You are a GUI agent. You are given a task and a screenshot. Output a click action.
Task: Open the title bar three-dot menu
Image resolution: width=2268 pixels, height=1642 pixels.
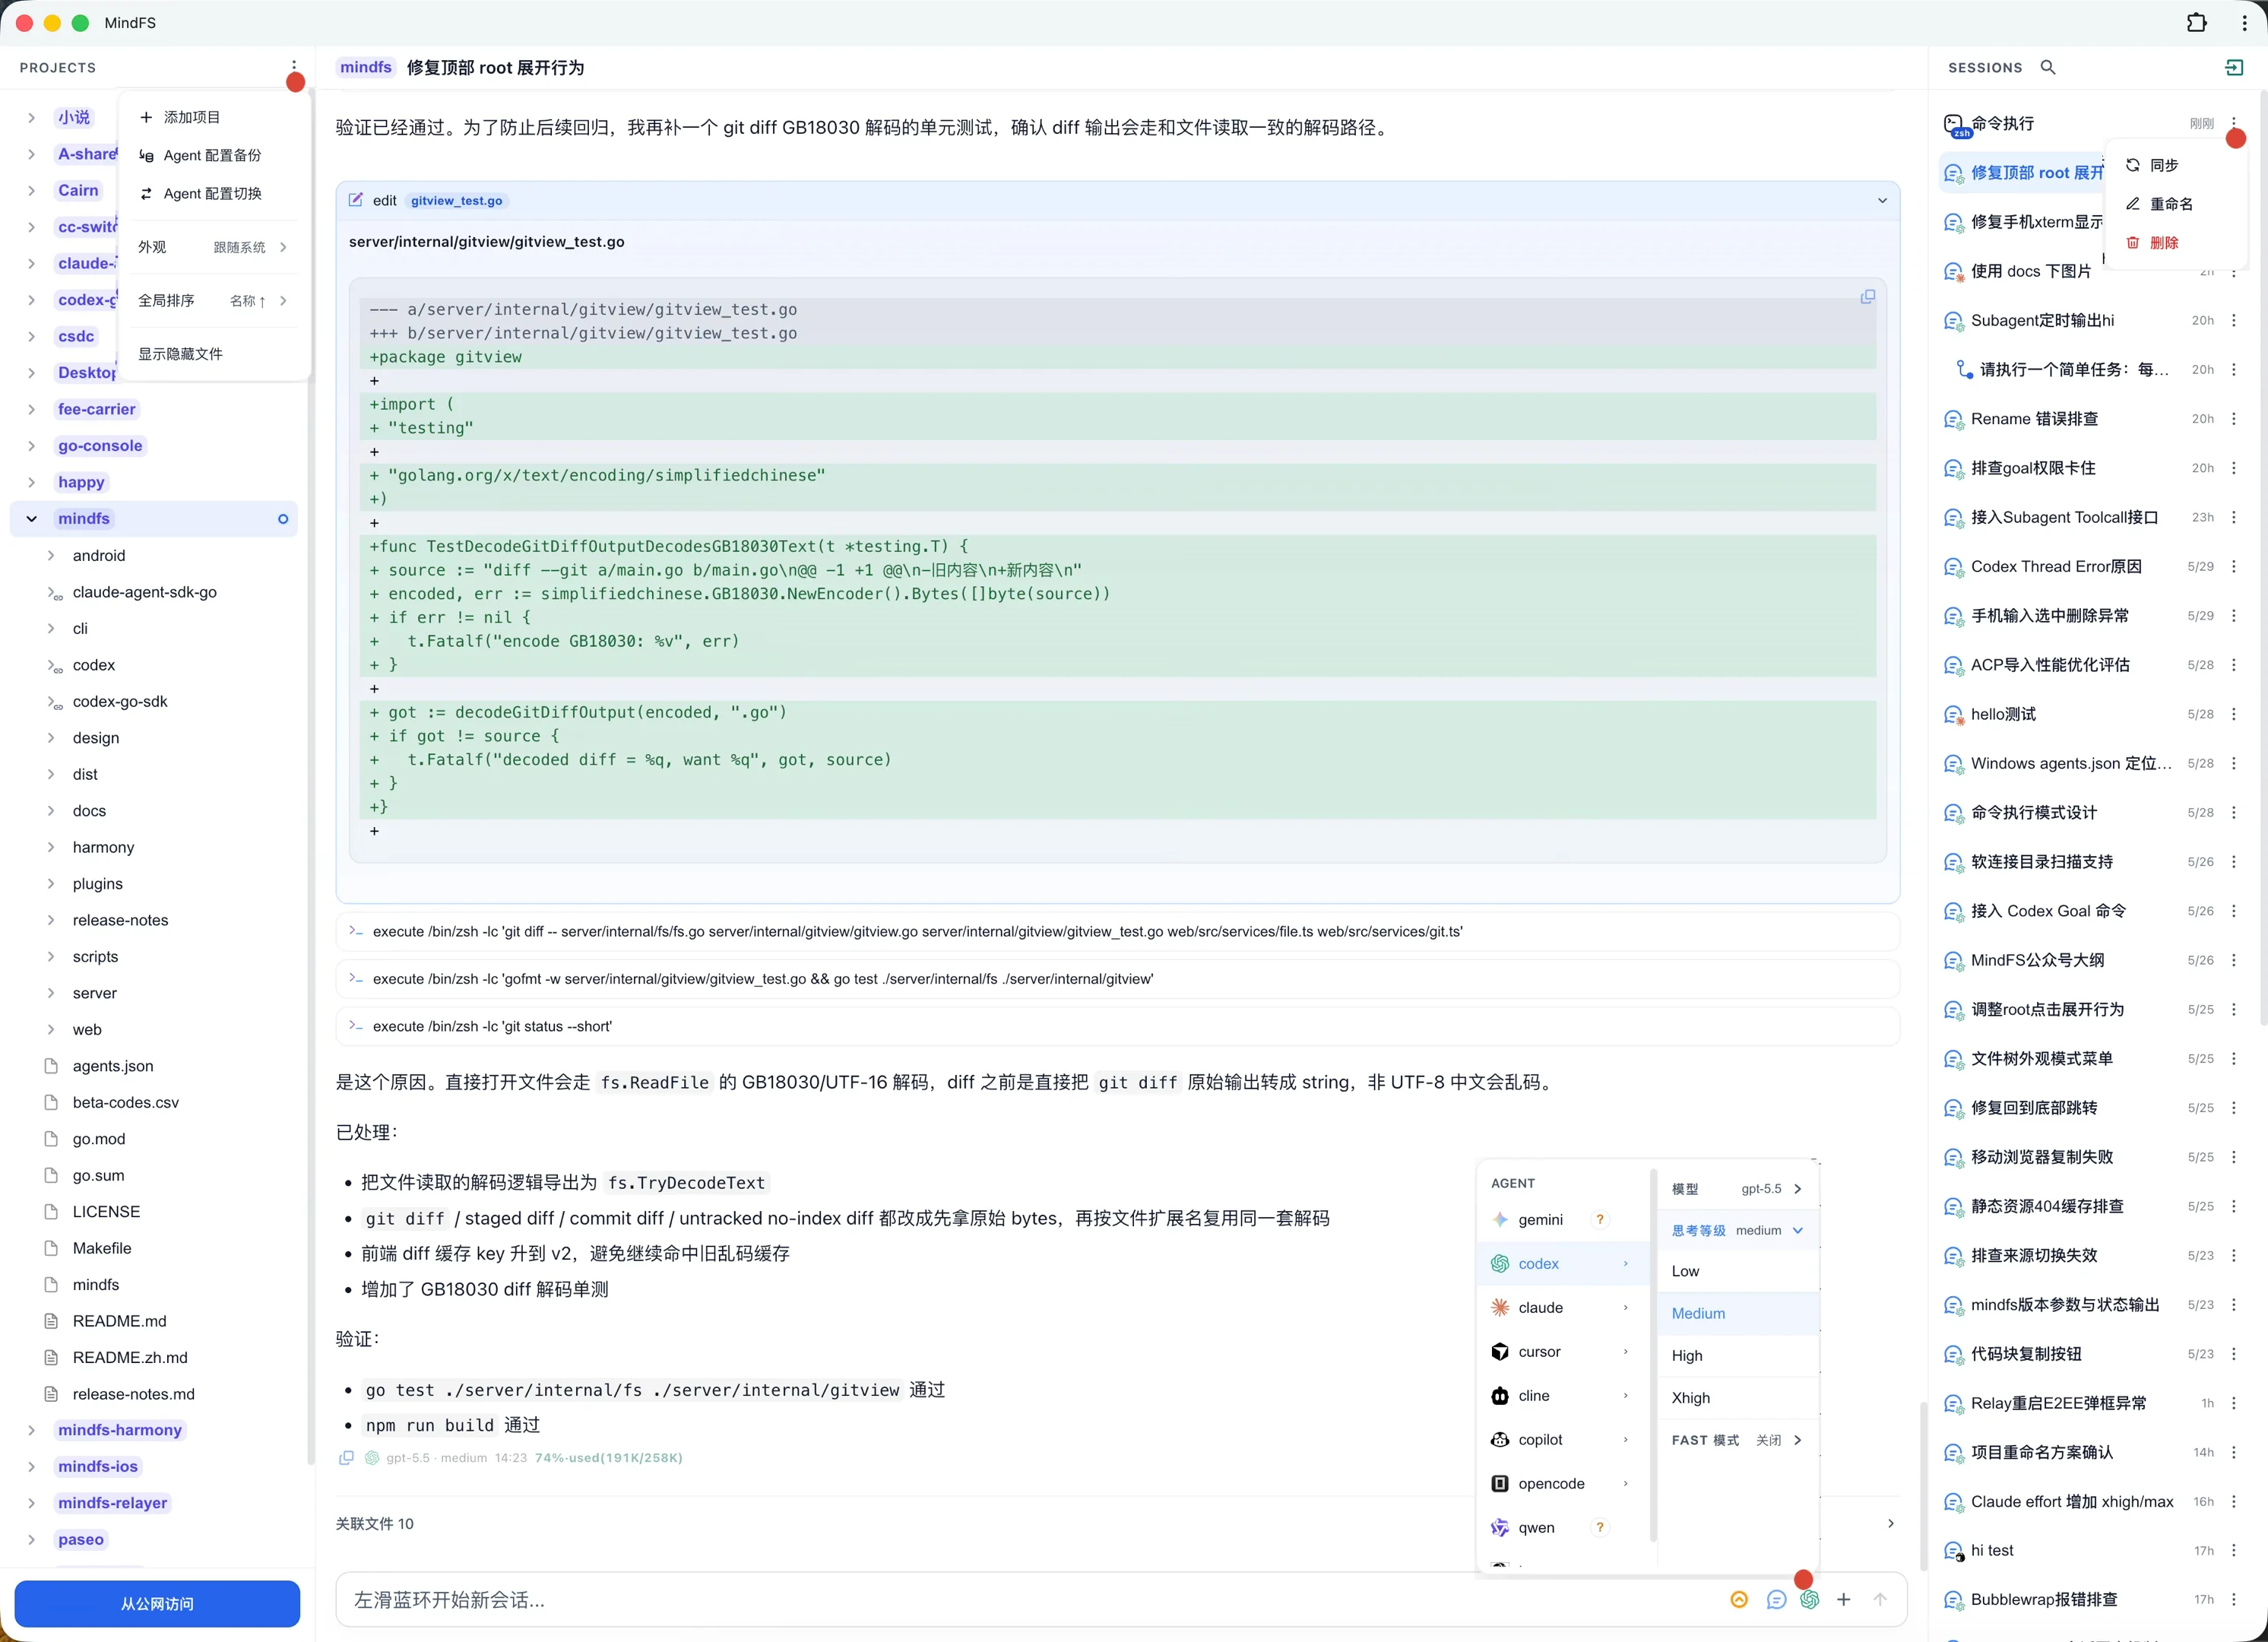point(2244,22)
